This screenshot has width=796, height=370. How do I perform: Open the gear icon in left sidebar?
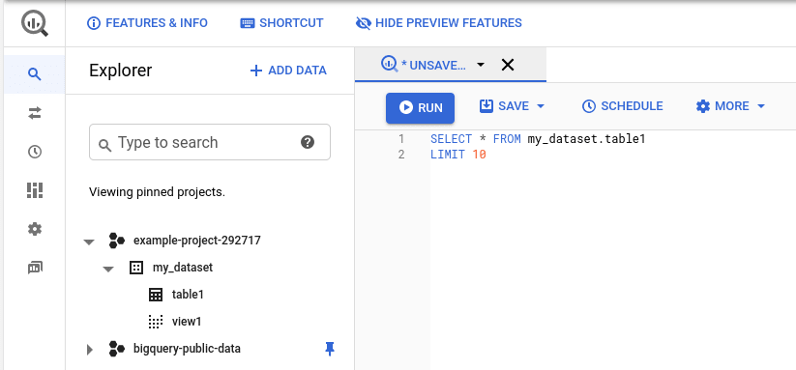coord(35,229)
